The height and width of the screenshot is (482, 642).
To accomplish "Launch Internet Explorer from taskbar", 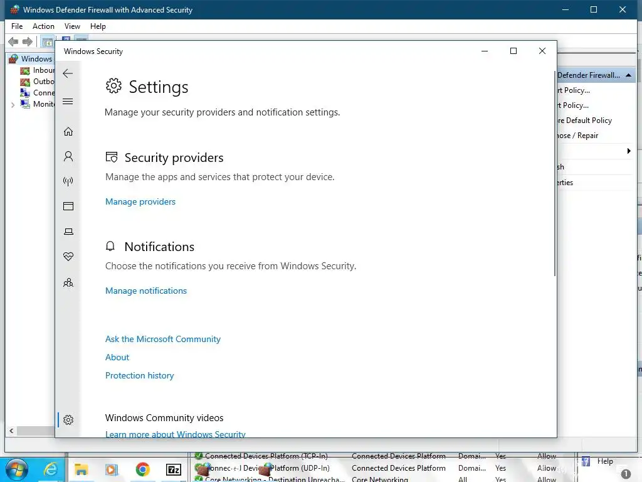I will pos(51,469).
